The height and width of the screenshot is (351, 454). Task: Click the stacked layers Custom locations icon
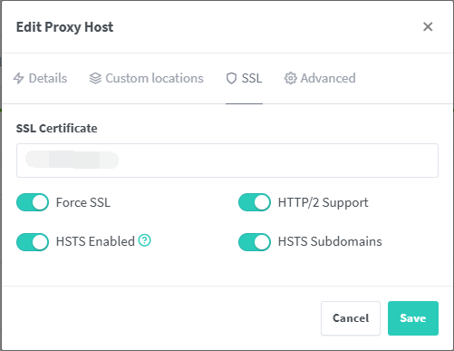click(x=95, y=78)
